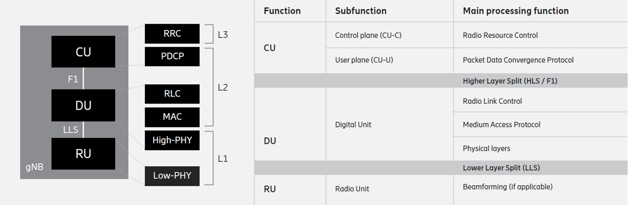Click the Lower Layer Split (LLS) row
The width and height of the screenshot is (628, 205).
coord(501,168)
